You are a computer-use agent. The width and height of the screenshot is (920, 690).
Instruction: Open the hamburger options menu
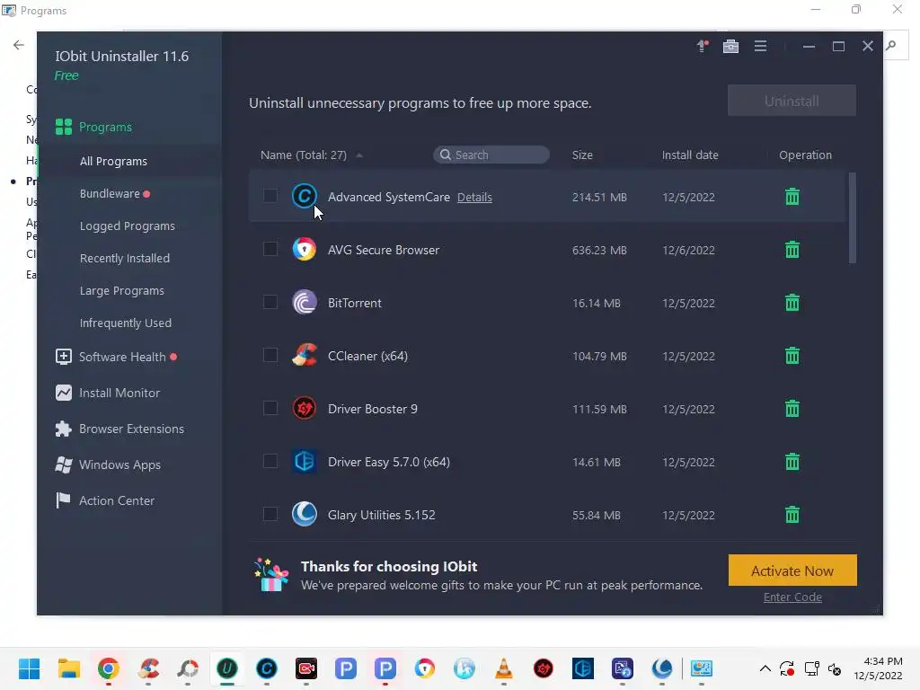click(760, 46)
